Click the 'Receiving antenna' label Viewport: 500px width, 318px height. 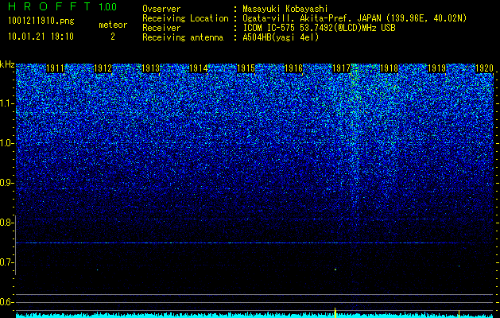coord(183,37)
